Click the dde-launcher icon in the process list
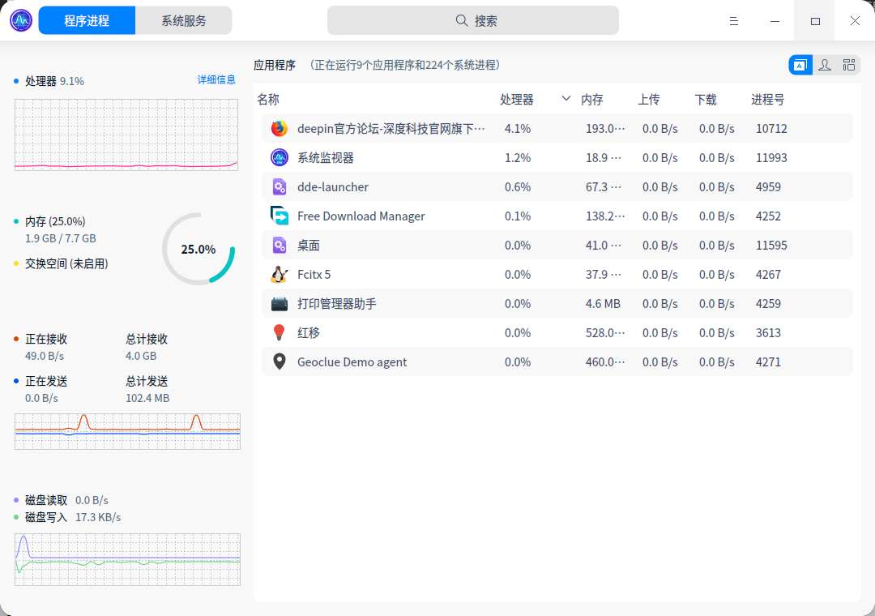The height and width of the screenshot is (616, 875). point(279,186)
